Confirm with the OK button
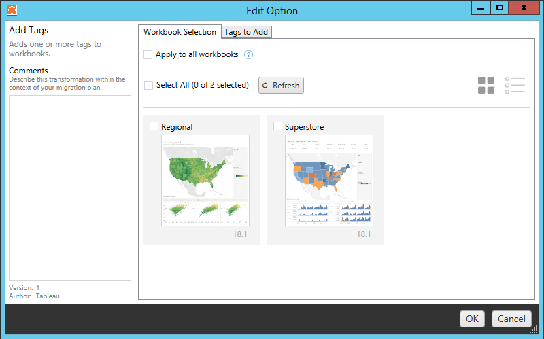The width and height of the screenshot is (544, 339). pos(472,319)
